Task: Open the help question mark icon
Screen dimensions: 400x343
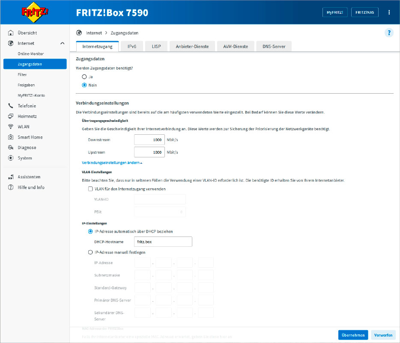Action: 389,33
